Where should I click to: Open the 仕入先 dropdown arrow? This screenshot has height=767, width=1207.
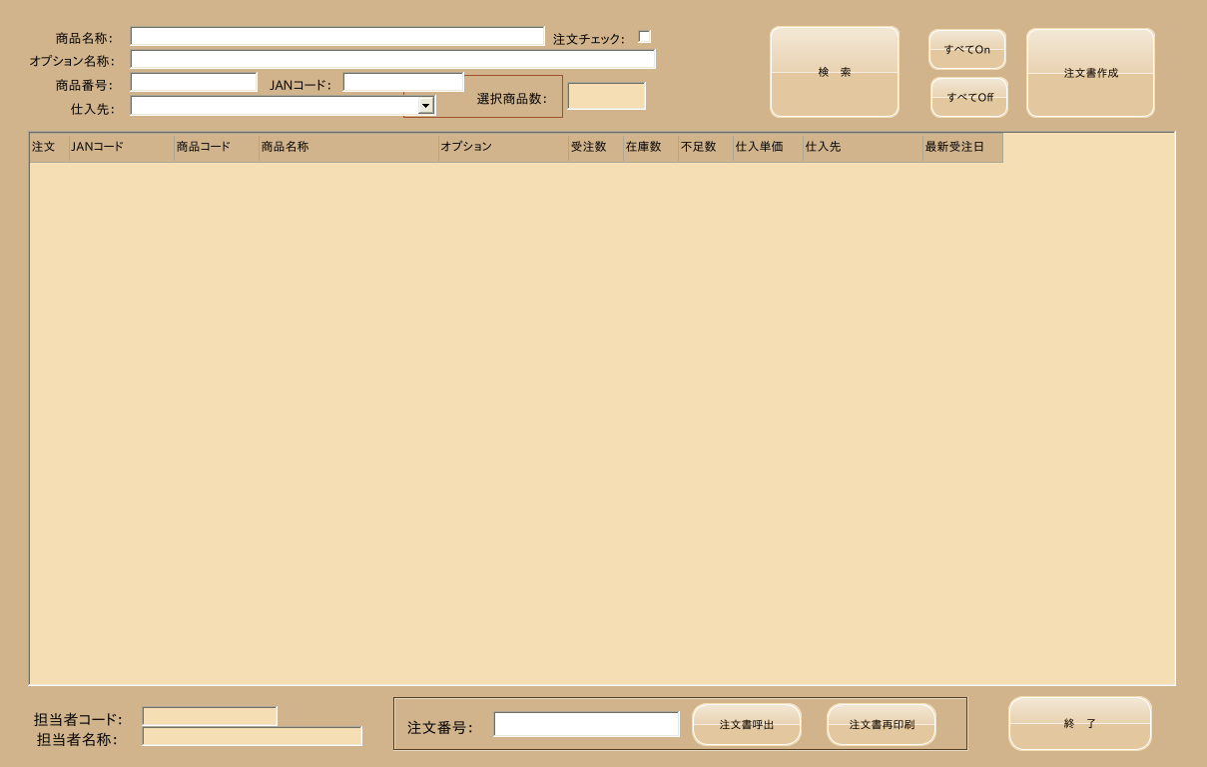click(426, 106)
